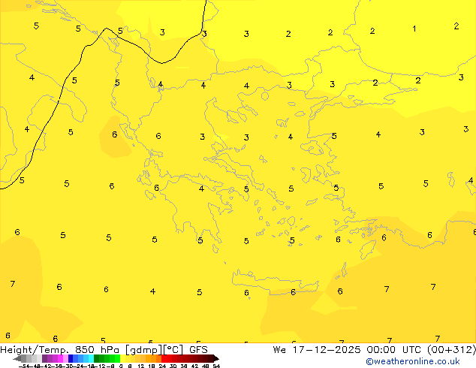Click the '[°C]' unit label

(x=173, y=350)
